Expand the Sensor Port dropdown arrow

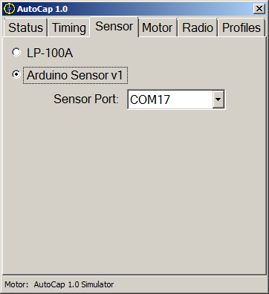(x=218, y=99)
